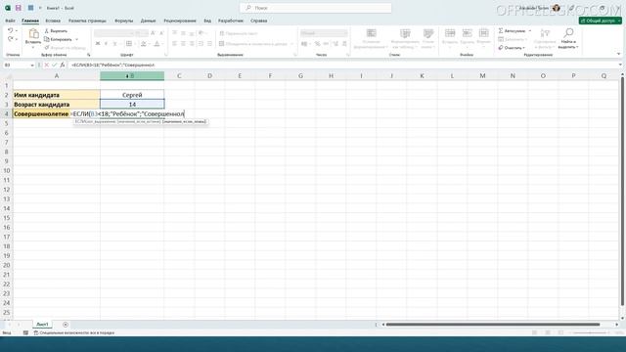Click the Save icon in title bar
This screenshot has height=352, width=626.
tap(19, 8)
